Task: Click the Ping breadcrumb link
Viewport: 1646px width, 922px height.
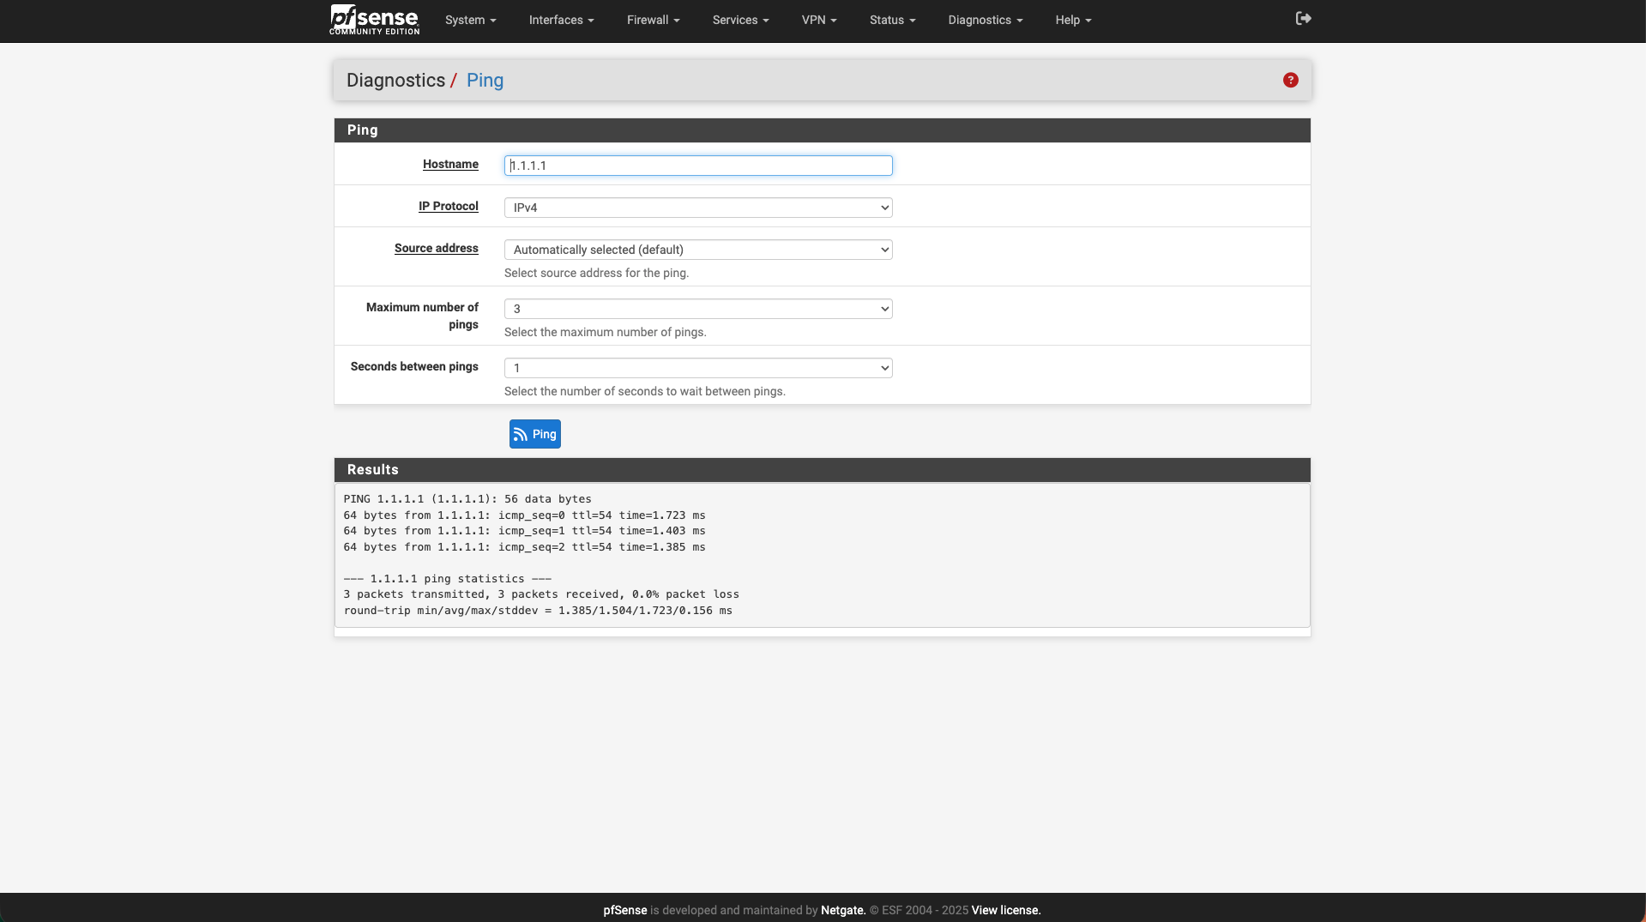Action: [485, 81]
